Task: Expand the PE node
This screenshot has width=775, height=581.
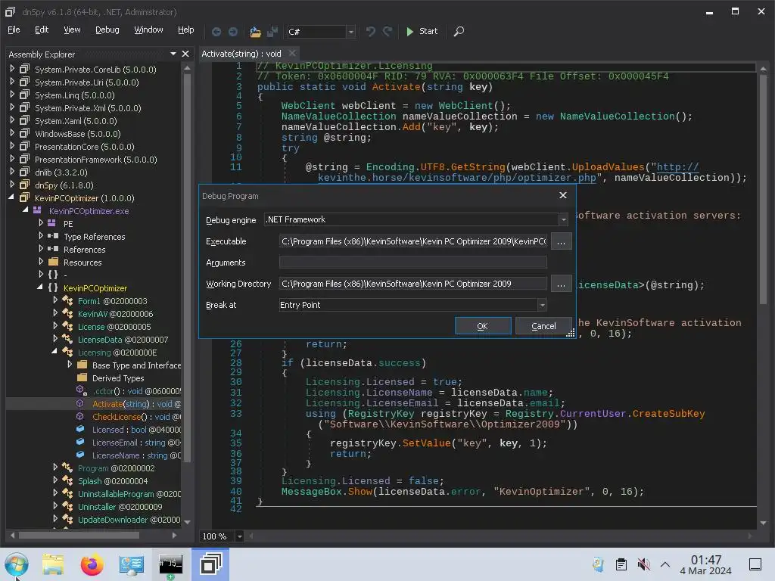Action: point(41,223)
